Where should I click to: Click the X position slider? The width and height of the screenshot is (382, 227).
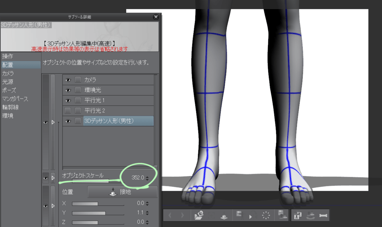click(x=98, y=204)
